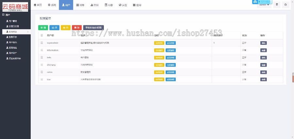Click blue member-authorization button for superadmin

coord(171,43)
